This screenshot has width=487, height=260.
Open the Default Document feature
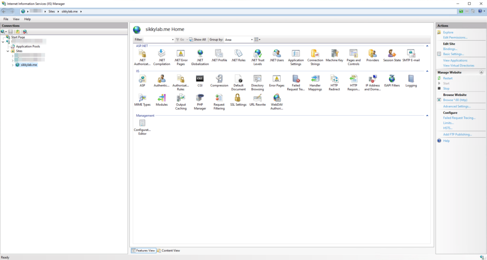pos(238,79)
